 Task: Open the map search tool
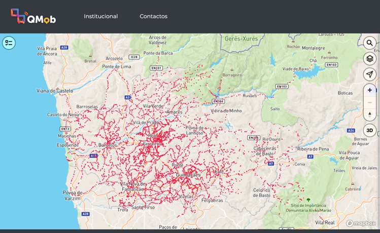(369, 43)
